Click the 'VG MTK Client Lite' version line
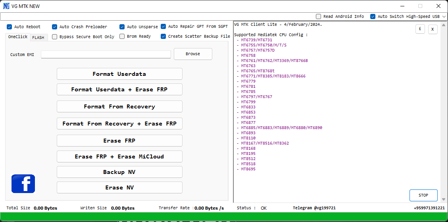This screenshot has height=222, width=448. (278, 25)
